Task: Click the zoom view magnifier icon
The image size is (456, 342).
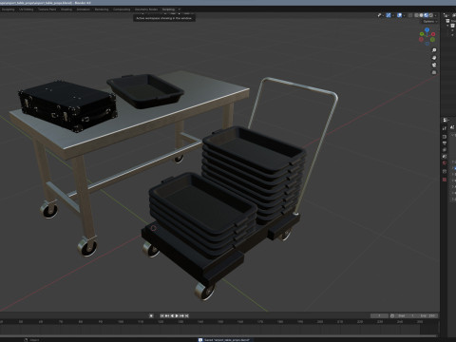Action: click(434, 50)
